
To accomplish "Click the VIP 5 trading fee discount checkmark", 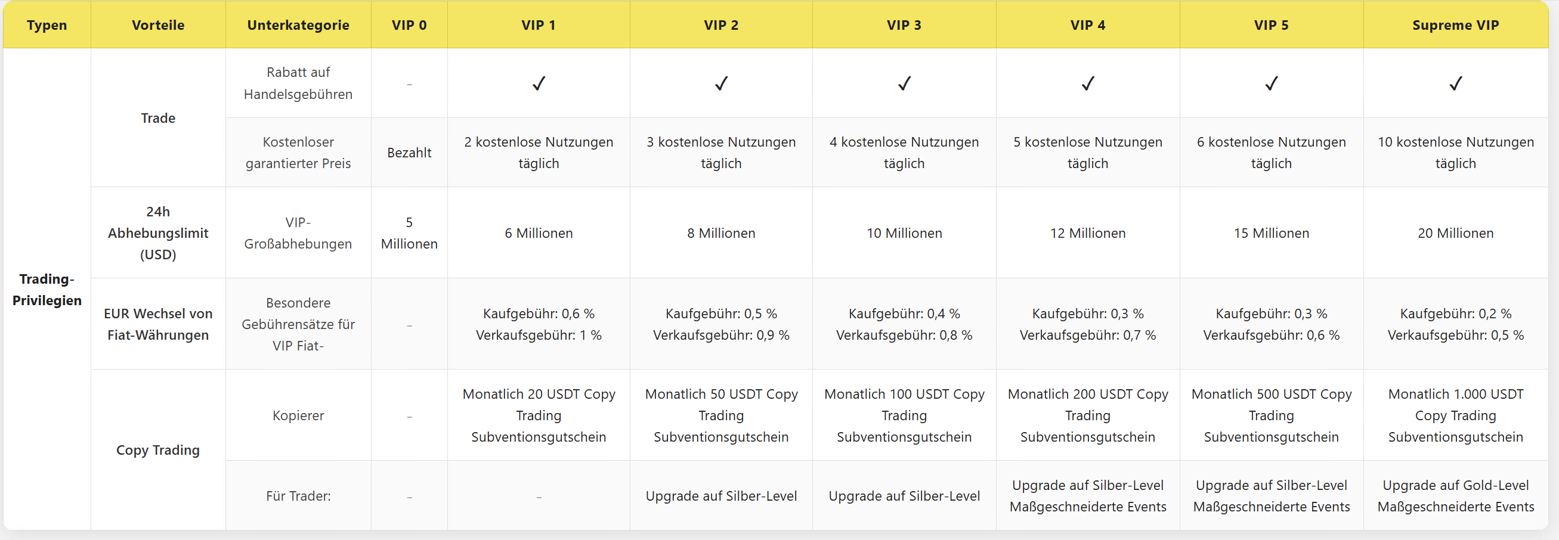I will [1271, 83].
